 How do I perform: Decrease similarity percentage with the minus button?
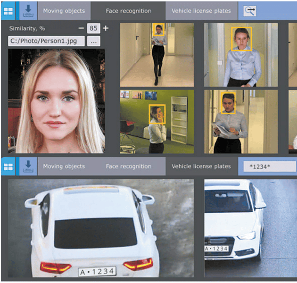point(81,28)
